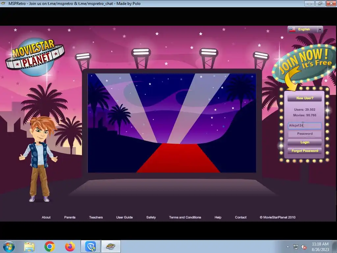
Task: Open the Help footer link
Action: pos(218,217)
